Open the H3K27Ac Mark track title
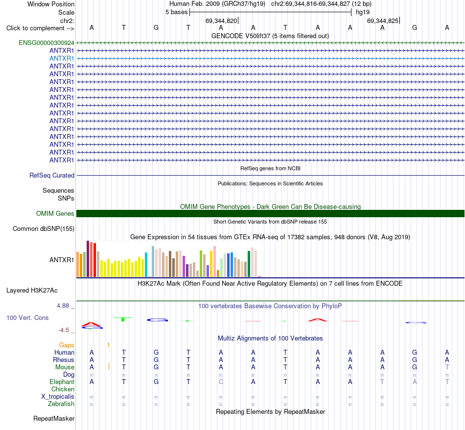 pos(270,284)
